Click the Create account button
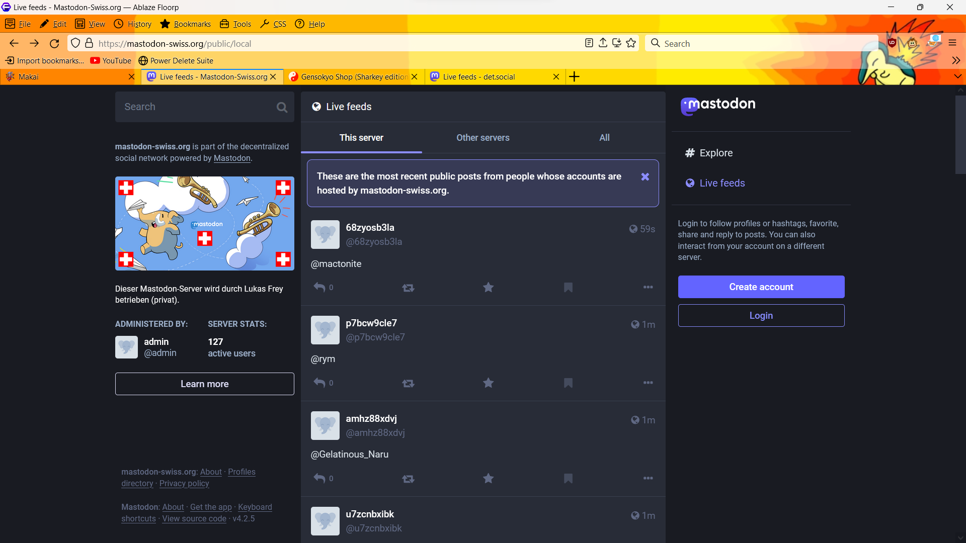Viewport: 966px width, 543px height. 761,287
